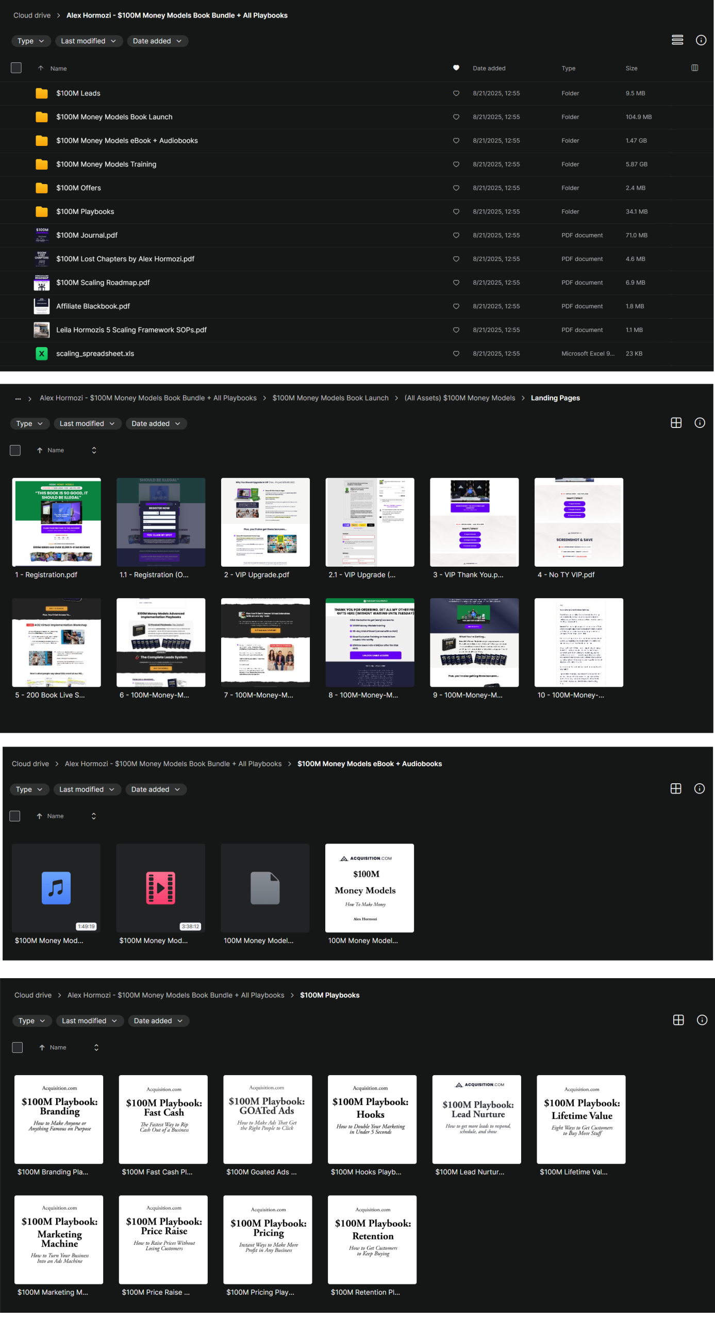Click the $100M Money Models Training folder icon
This screenshot has width=715, height=1320.
tap(42, 164)
